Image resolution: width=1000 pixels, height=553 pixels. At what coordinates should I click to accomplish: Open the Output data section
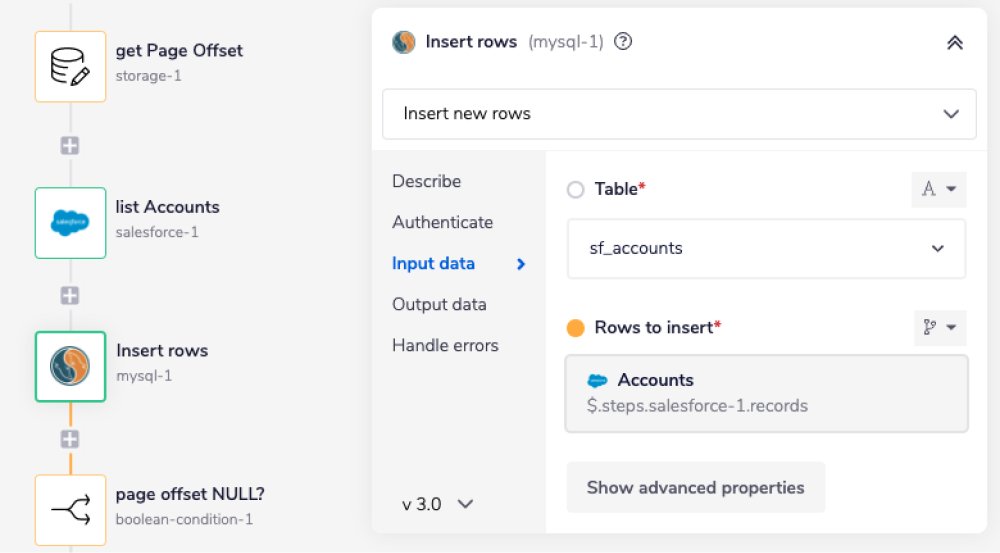pos(439,304)
